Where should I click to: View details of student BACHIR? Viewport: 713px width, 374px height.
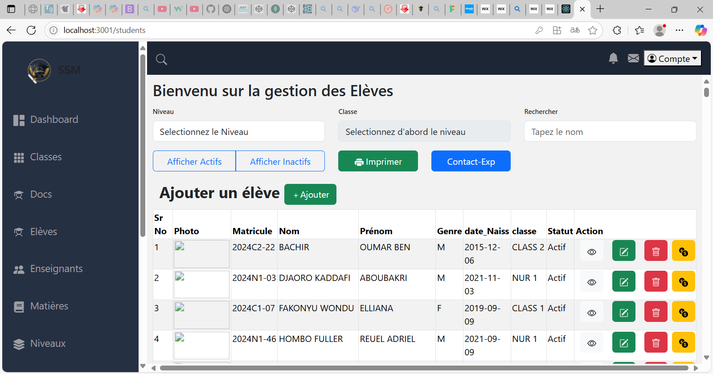tap(592, 252)
